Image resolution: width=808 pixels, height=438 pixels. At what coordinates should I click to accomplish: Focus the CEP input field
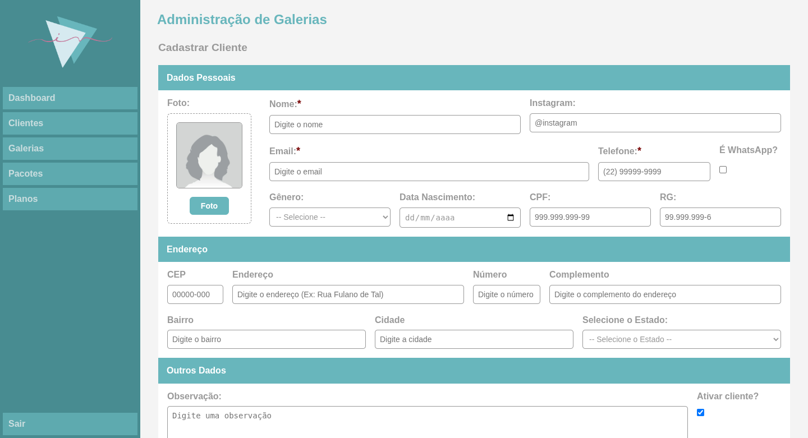pos(195,294)
